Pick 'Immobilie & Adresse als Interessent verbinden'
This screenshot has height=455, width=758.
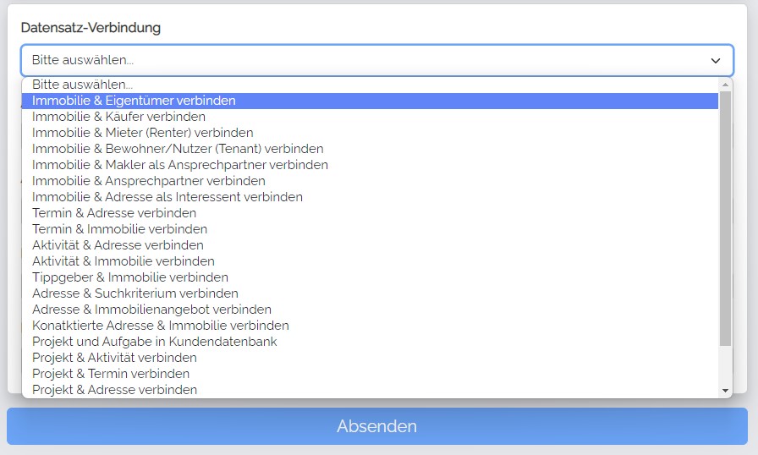point(168,197)
